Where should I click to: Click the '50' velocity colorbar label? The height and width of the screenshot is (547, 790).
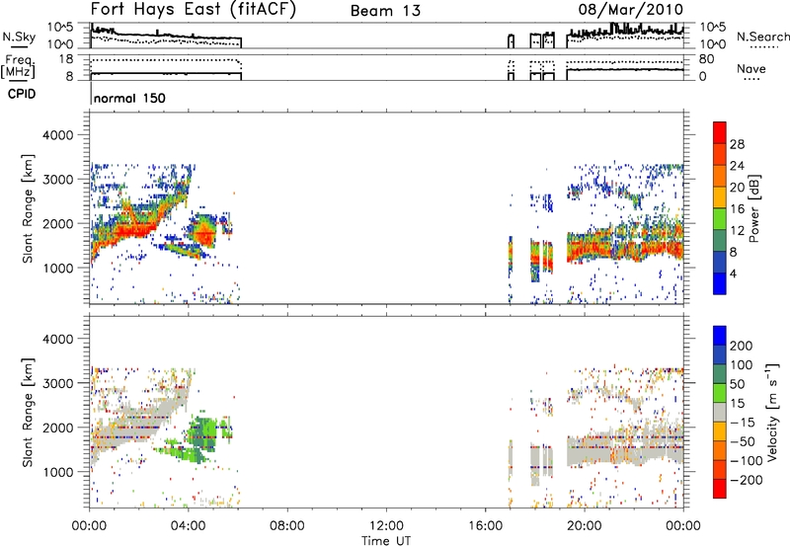click(x=737, y=384)
